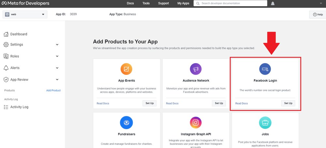
Task: Set Up the App Events product
Action: pos(150,103)
